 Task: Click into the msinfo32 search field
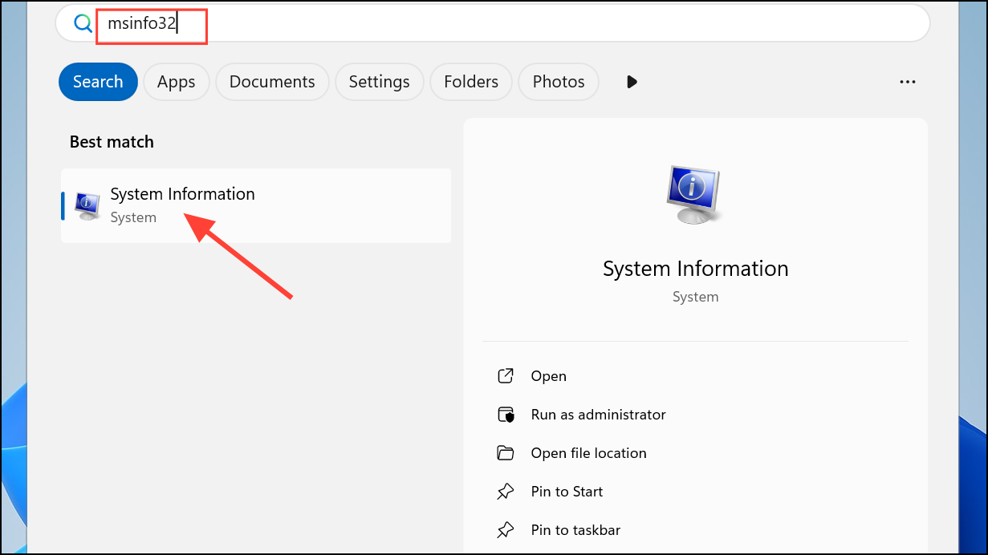click(492, 23)
